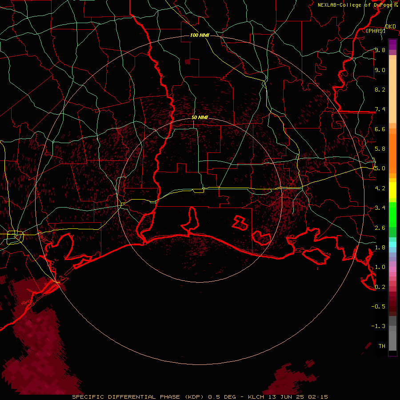This screenshot has height=400, width=400.
Task: Click the 13 JUN 25 date text
Action: [x=286, y=397]
